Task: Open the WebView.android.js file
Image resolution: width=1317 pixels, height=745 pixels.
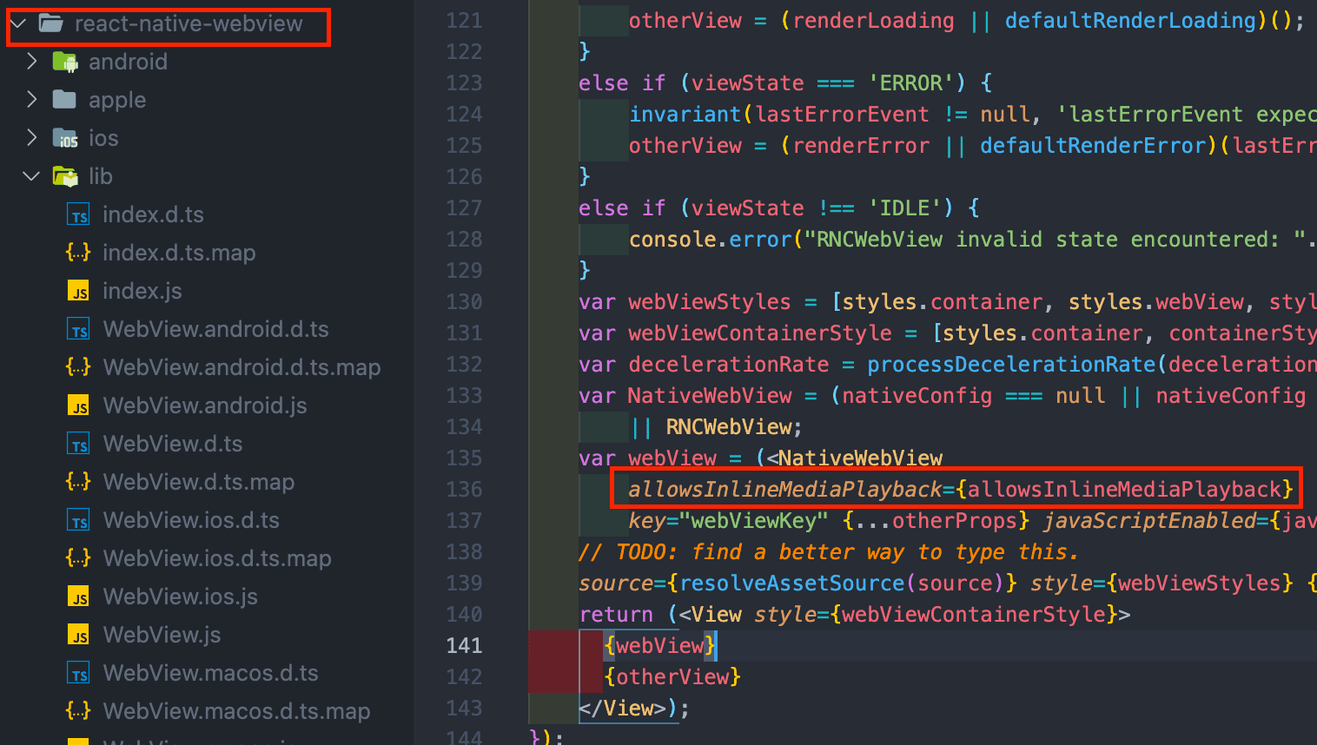Action: pyautogui.click(x=205, y=405)
